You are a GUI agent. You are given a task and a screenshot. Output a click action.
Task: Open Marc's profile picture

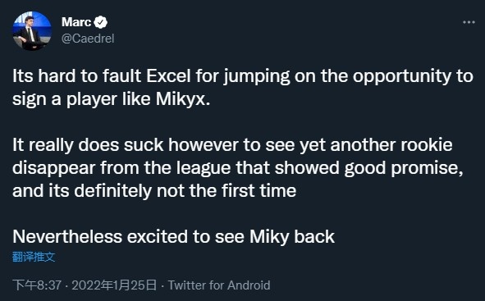[x=32, y=31]
